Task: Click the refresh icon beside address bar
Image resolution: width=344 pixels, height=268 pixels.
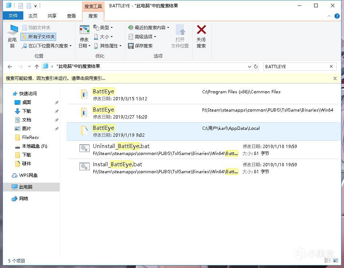Action: point(256,67)
